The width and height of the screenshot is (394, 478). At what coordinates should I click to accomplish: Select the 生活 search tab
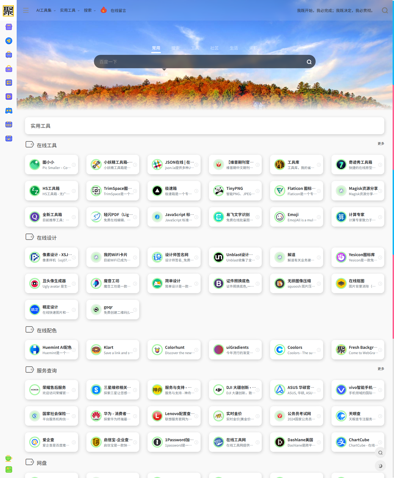(x=234, y=48)
